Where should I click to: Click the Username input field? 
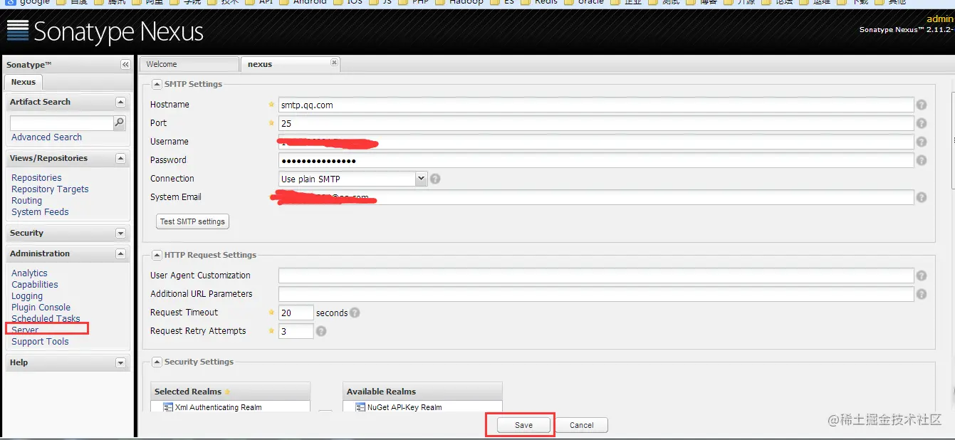[x=596, y=142]
